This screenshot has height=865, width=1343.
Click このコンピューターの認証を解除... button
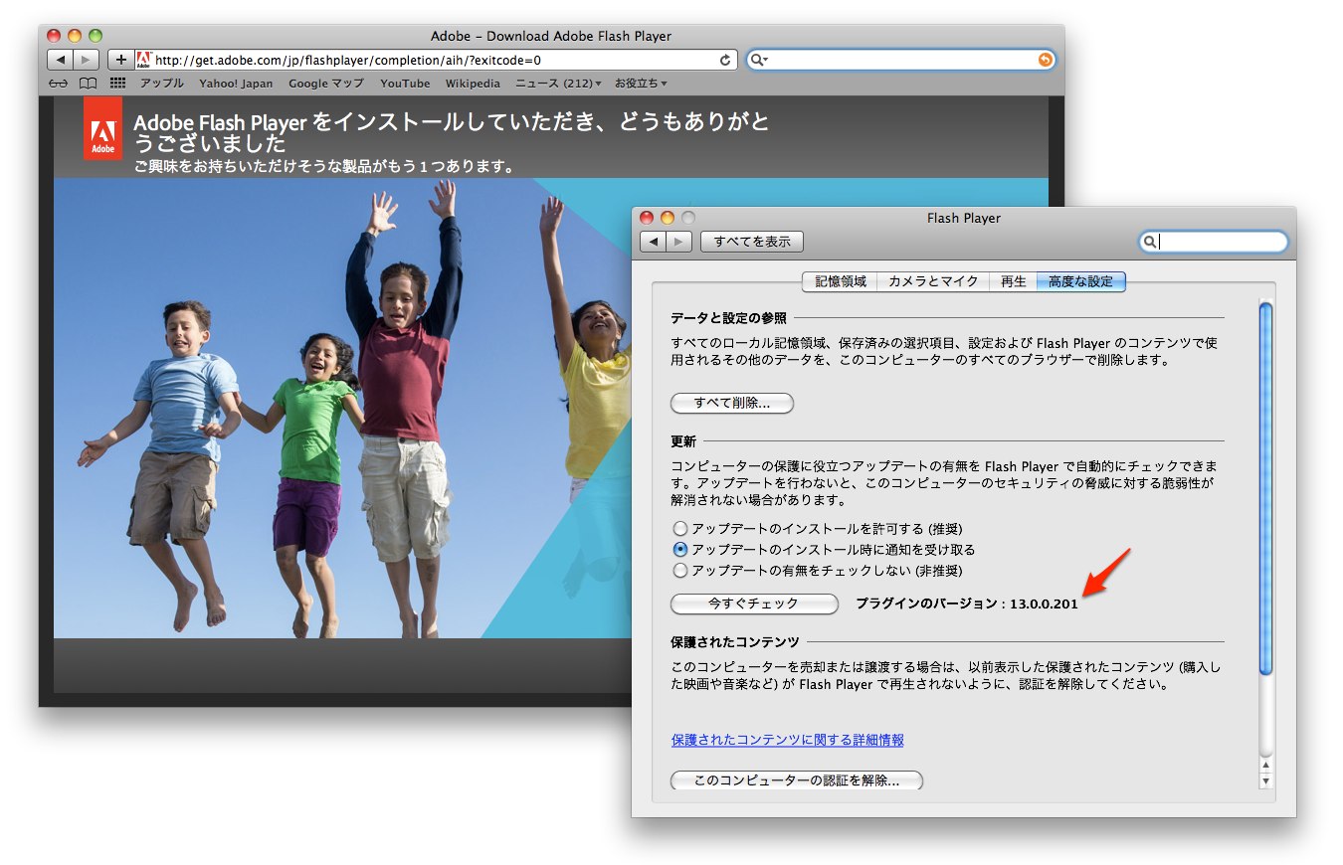pos(797,780)
